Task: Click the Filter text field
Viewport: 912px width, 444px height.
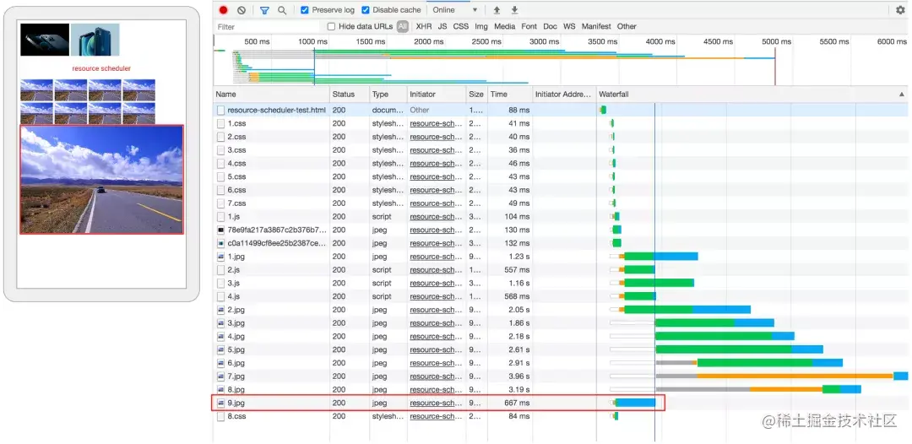Action: (x=268, y=27)
